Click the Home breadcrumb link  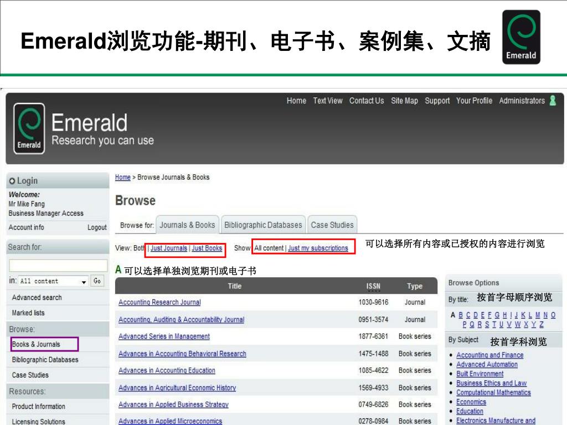pyautogui.click(x=122, y=178)
